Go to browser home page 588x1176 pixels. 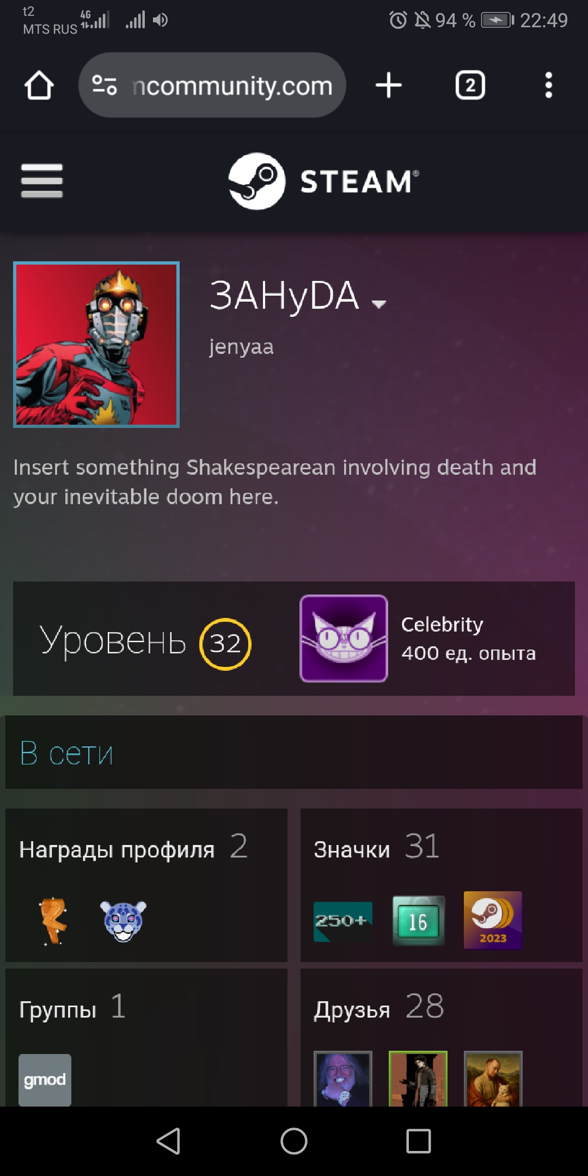(39, 85)
